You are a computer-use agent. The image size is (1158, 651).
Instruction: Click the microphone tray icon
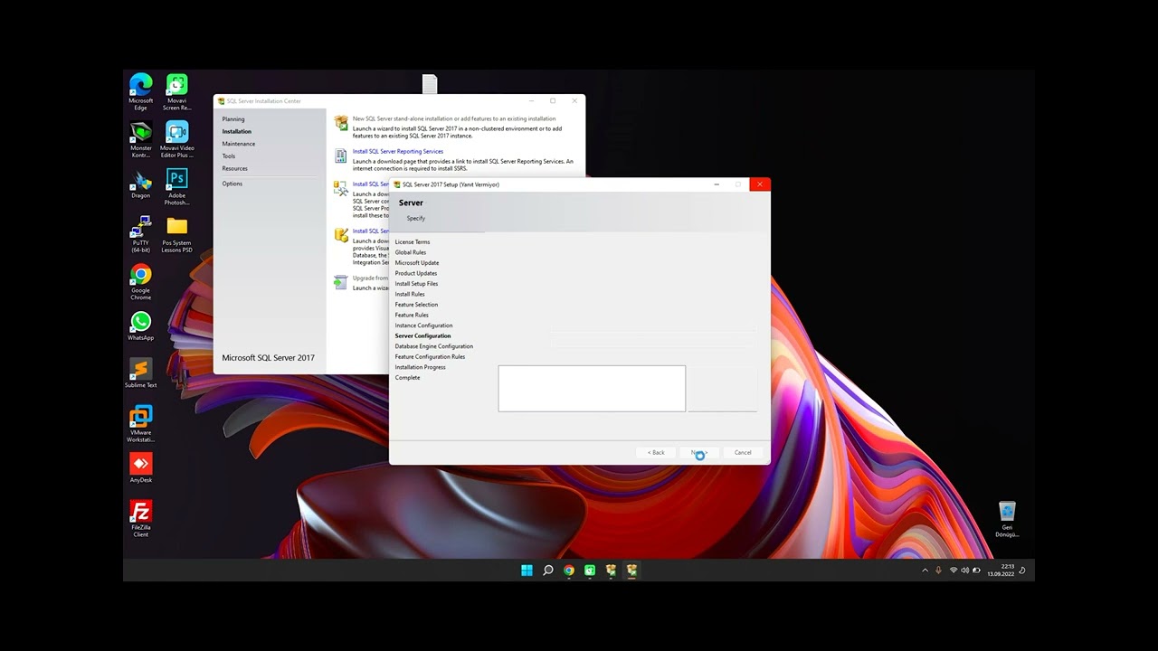point(938,571)
